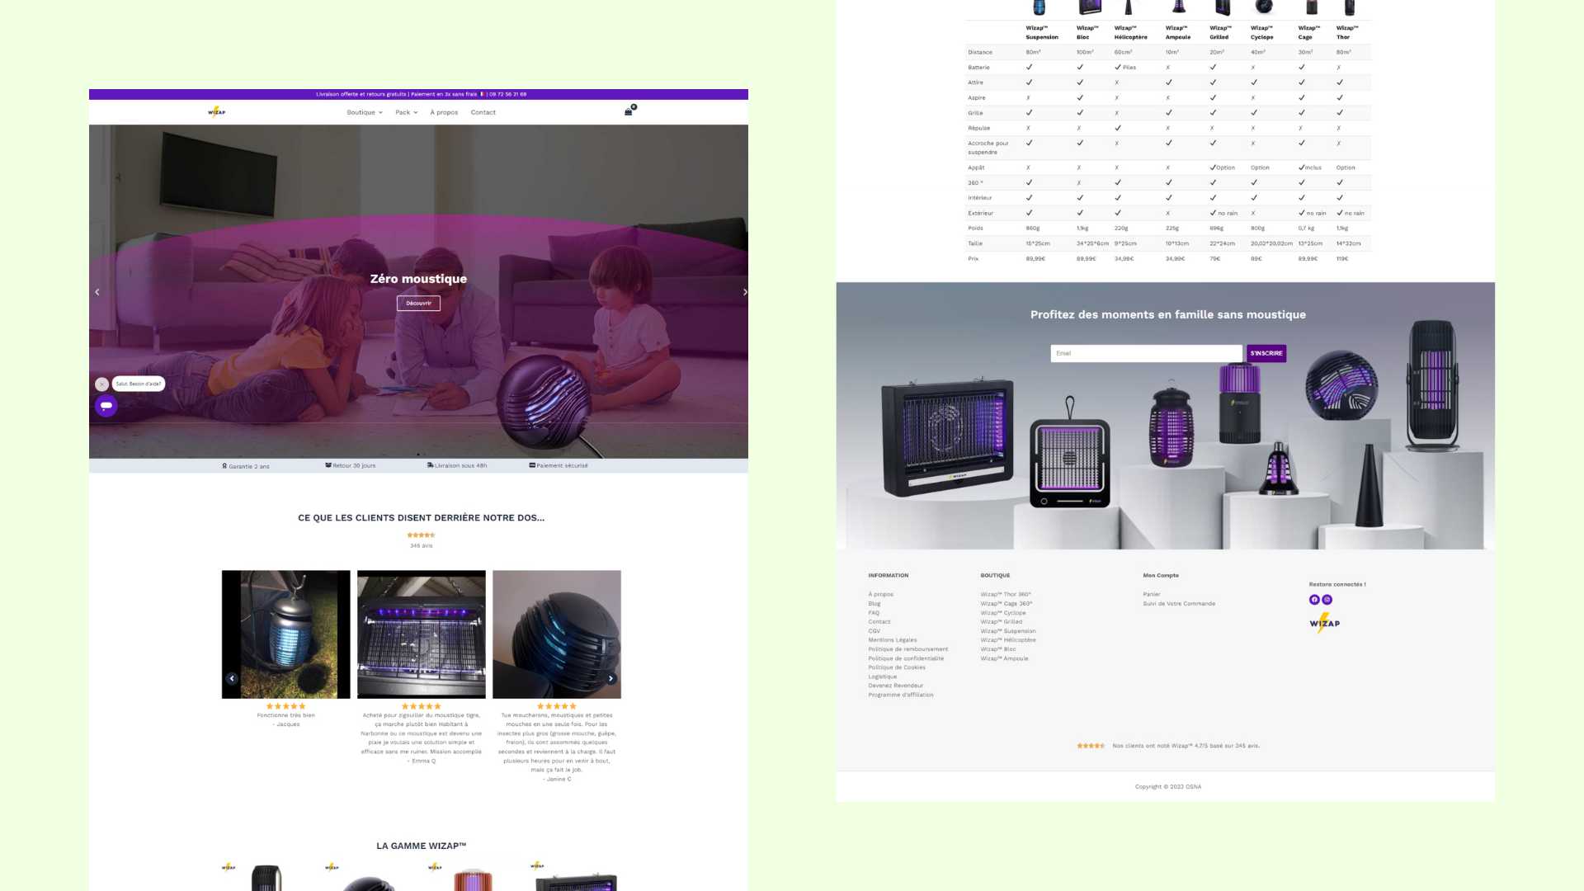1584x891 pixels.
Task: Go to next hero slide arrow
Action: click(x=745, y=292)
